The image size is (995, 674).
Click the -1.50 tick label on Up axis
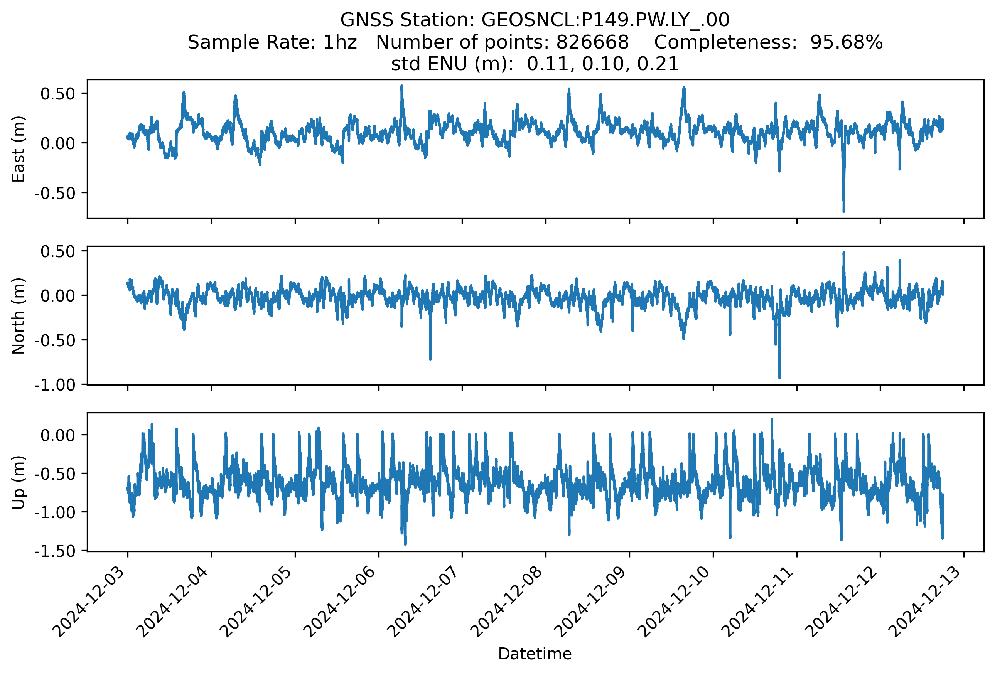coord(55,551)
